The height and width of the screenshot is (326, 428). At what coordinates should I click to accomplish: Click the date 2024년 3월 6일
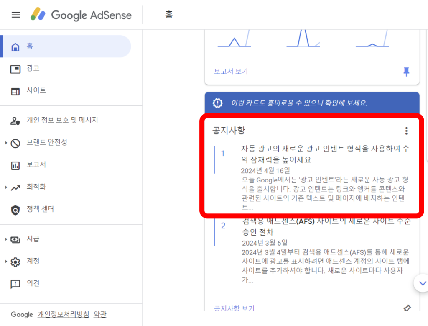click(265, 243)
